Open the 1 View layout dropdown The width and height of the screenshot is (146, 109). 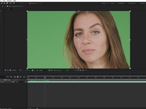point(68,70)
